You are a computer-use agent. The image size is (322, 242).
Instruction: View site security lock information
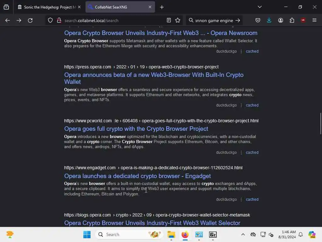pos(59,20)
